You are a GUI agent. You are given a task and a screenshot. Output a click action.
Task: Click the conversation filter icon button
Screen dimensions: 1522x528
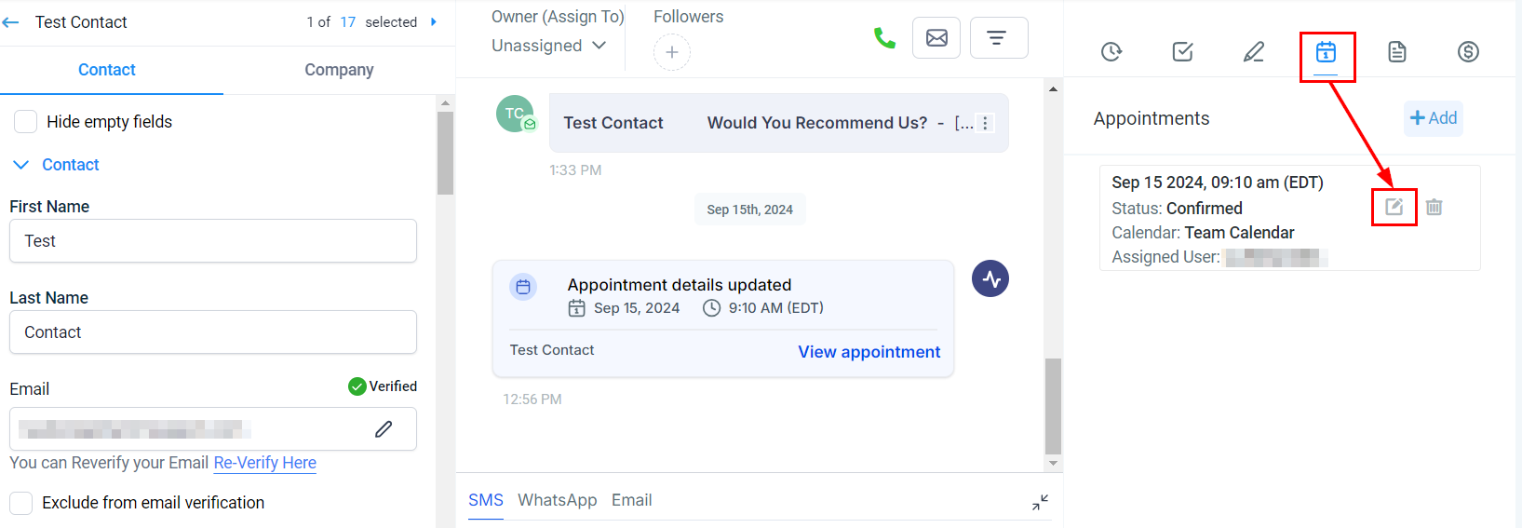coord(998,38)
